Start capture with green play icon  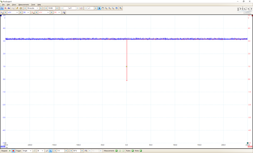point(10,151)
